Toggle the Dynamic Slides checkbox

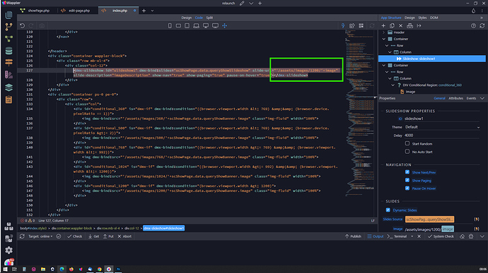[x=388, y=210]
